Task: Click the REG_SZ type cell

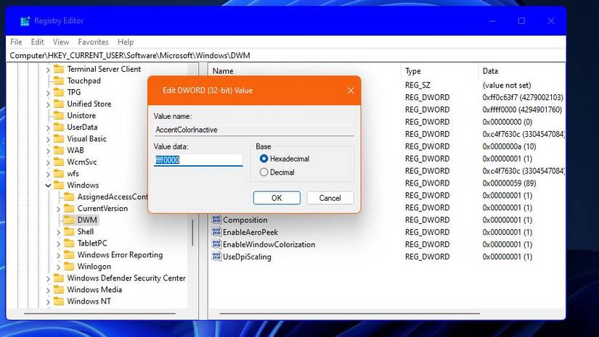Action: [417, 85]
